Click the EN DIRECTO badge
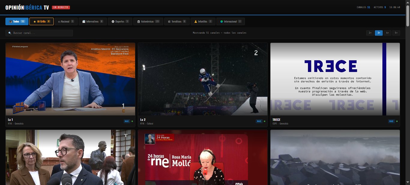Viewport: 410px width, 185px height. click(x=61, y=7)
